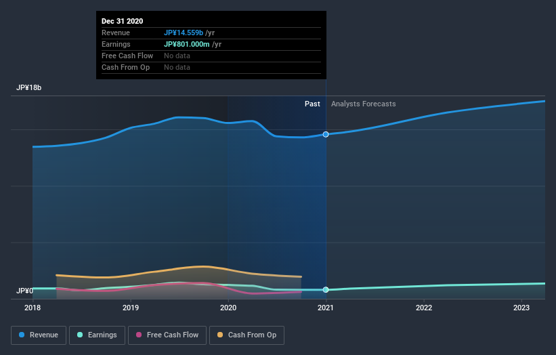Click the Revenue tooltip row label
This screenshot has height=355, width=556.
click(116, 33)
